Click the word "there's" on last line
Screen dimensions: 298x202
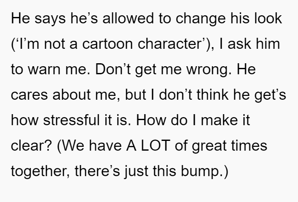pos(97,171)
